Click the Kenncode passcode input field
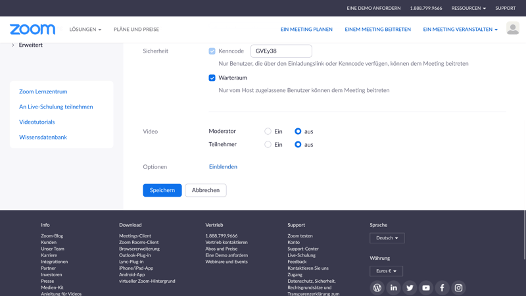The height and width of the screenshot is (296, 526). pyautogui.click(x=281, y=51)
